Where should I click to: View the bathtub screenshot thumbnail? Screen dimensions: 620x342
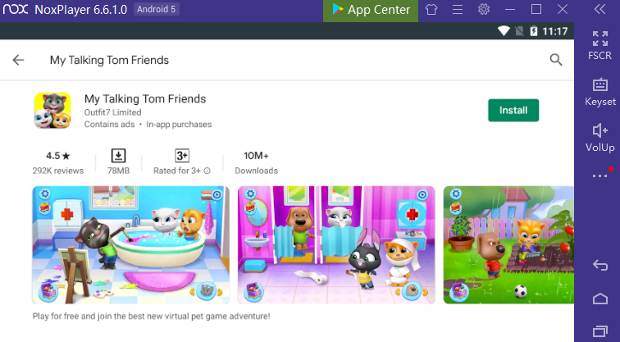[131, 244]
